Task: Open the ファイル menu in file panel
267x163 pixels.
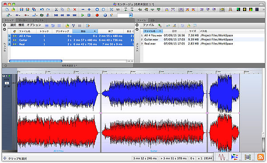Action: tap(148, 25)
